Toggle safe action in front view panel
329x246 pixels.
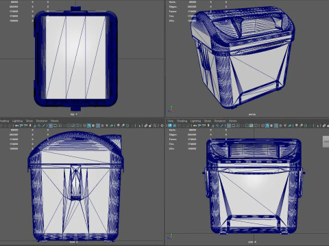[x=73, y=126]
